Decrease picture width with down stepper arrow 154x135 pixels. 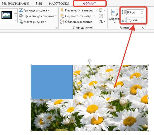142,21
